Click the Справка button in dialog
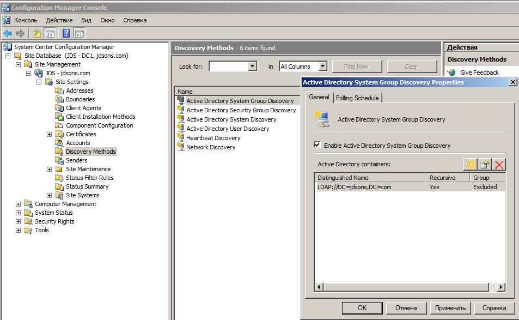This screenshot has height=320, width=519. [x=494, y=308]
